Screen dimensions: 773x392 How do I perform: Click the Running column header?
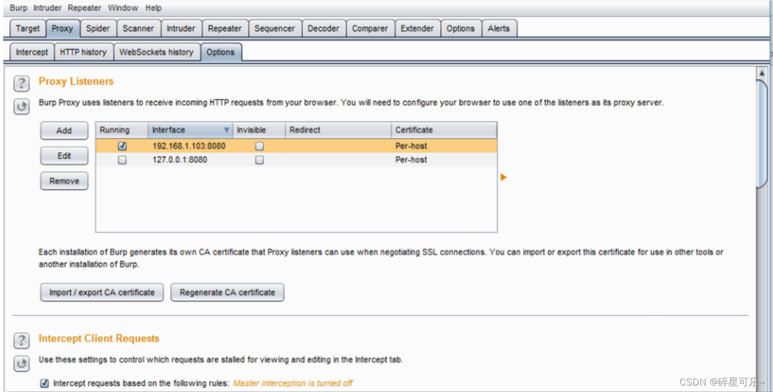click(122, 130)
